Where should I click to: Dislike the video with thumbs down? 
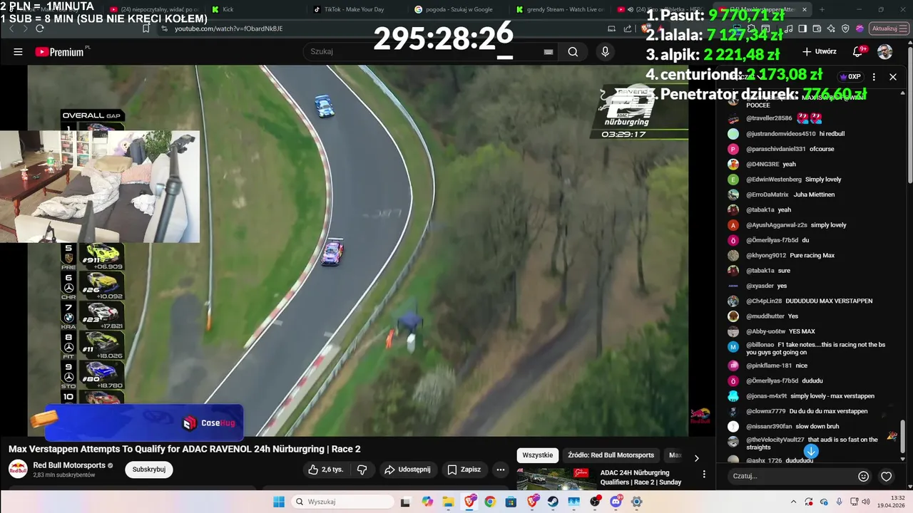click(362, 470)
